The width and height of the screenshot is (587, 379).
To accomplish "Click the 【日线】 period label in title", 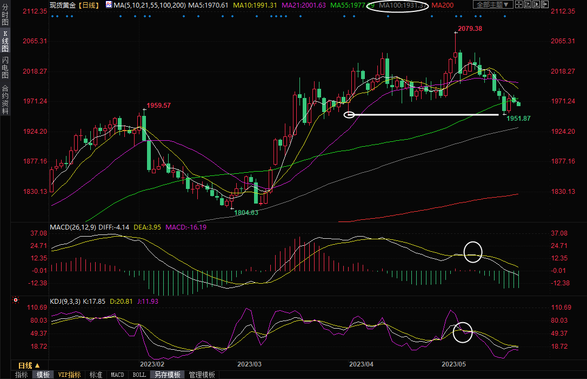I will [x=88, y=5].
